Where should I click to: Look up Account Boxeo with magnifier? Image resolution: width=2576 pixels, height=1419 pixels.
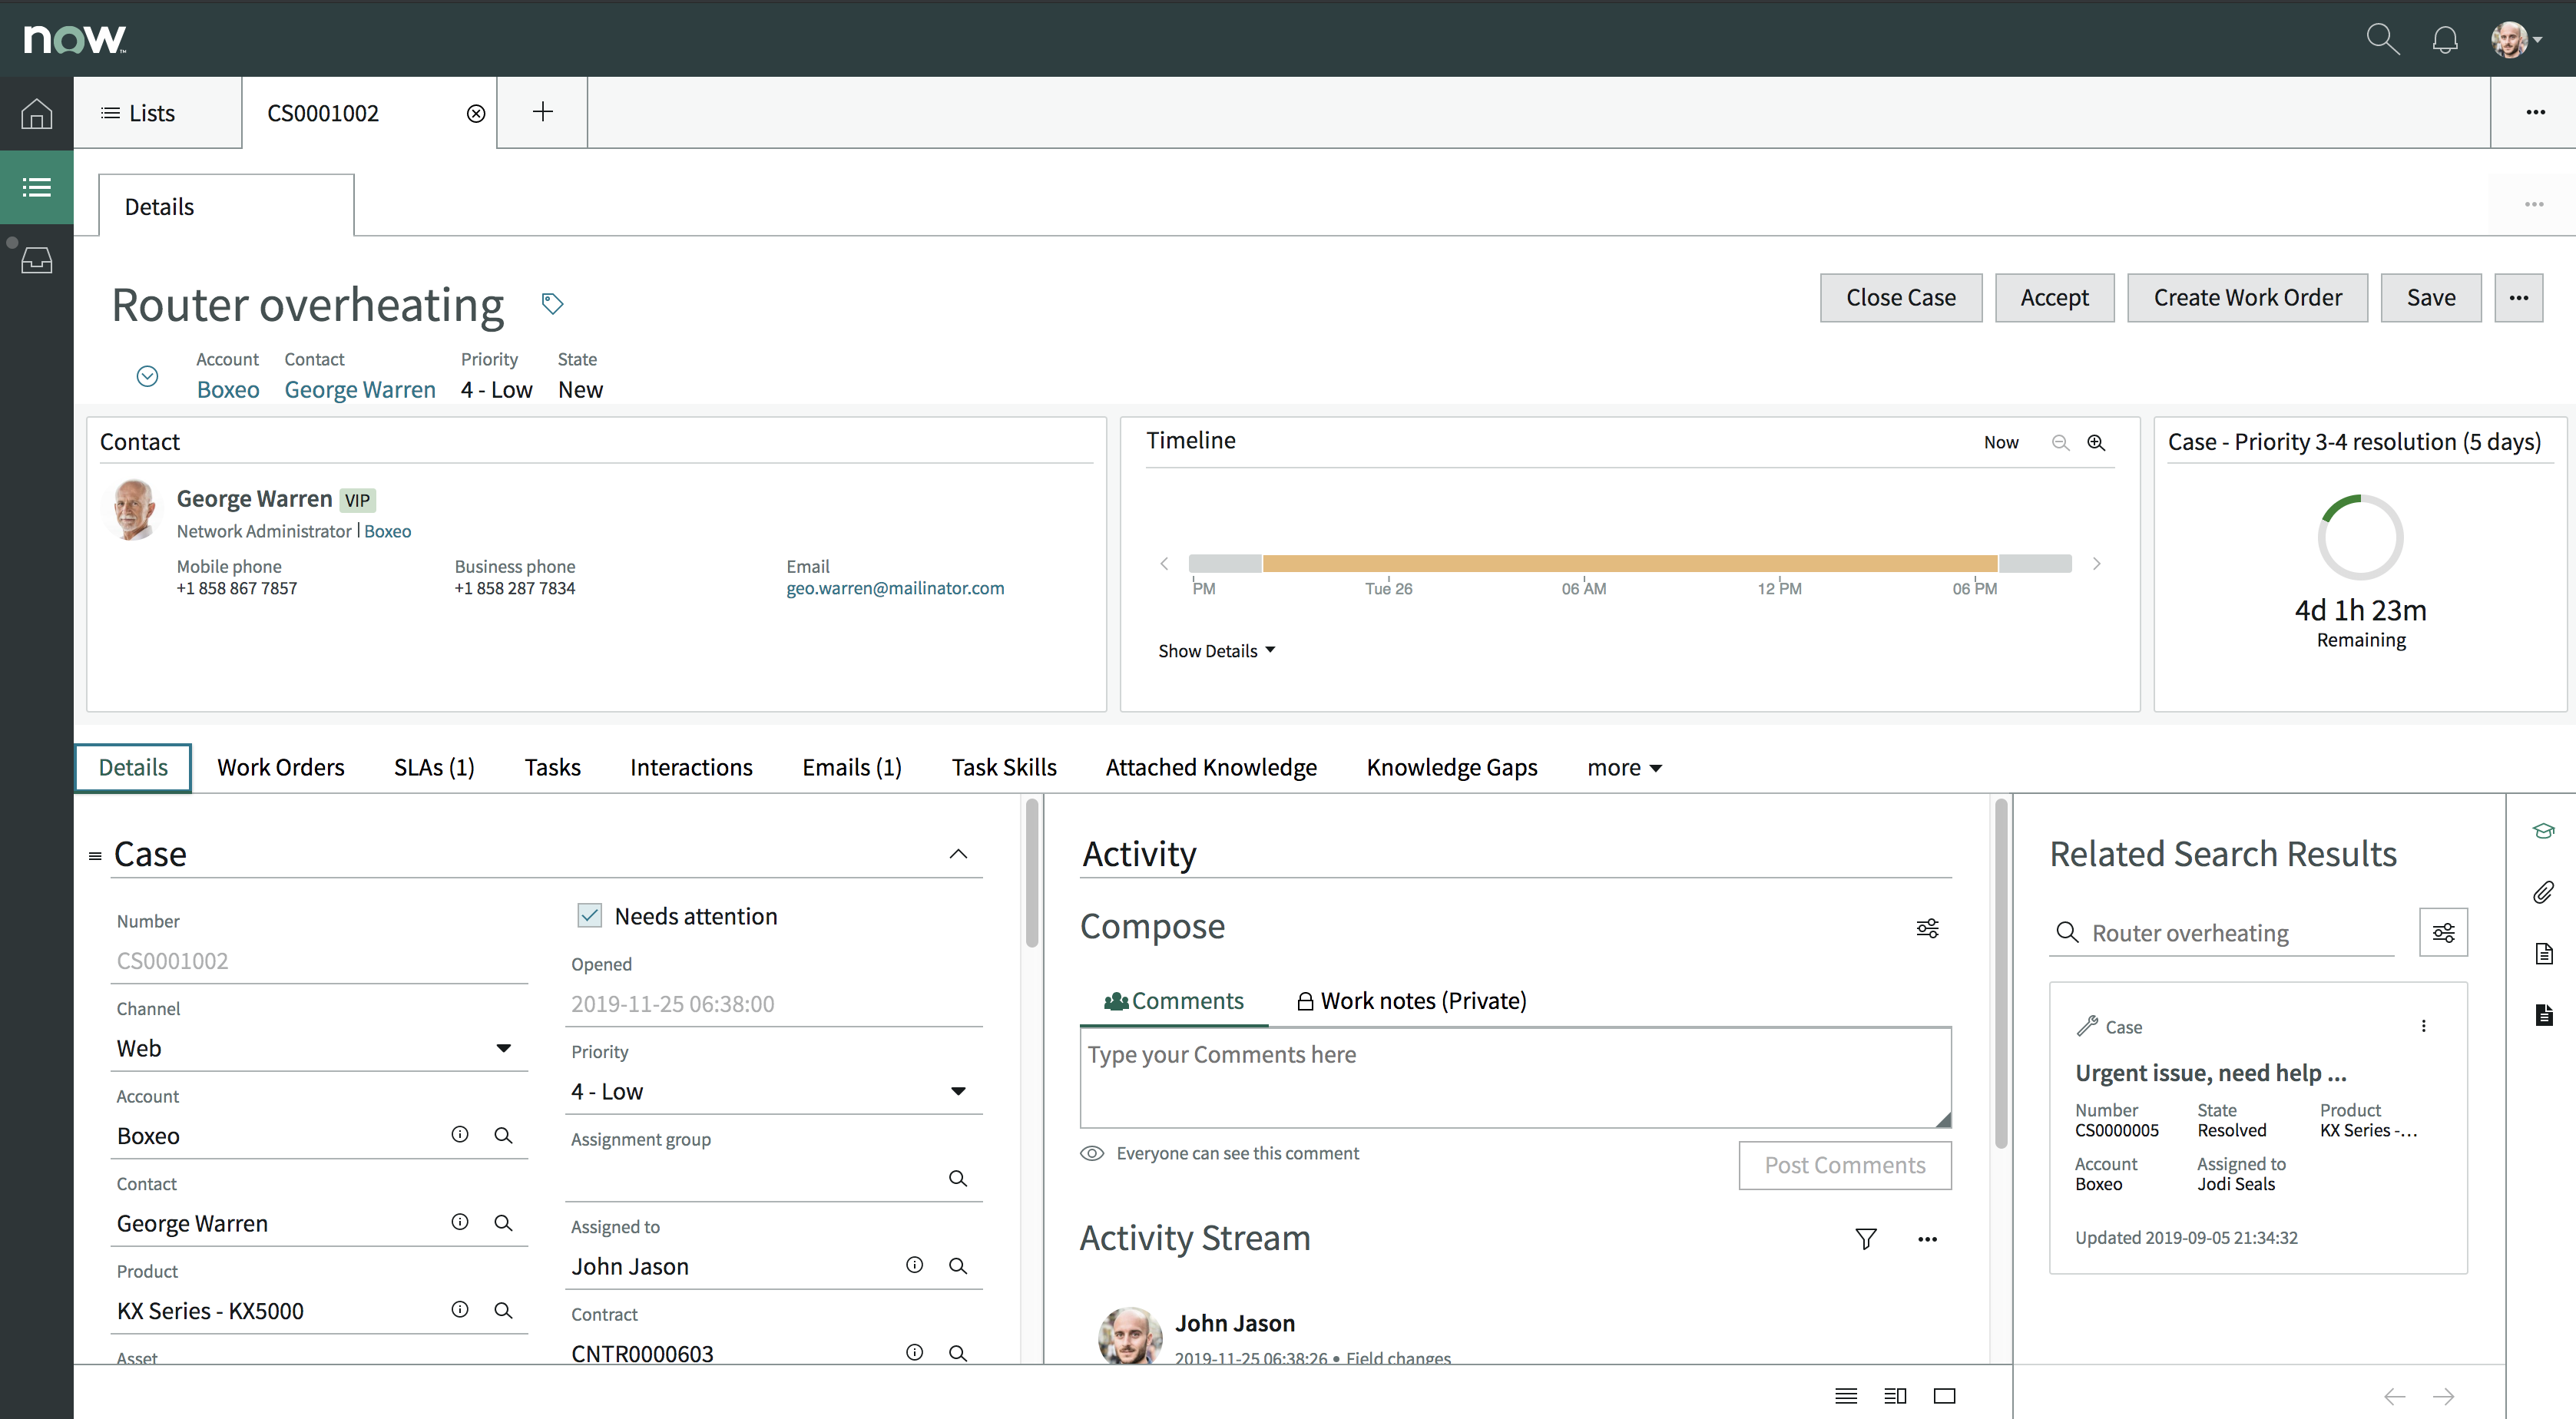504,1135
